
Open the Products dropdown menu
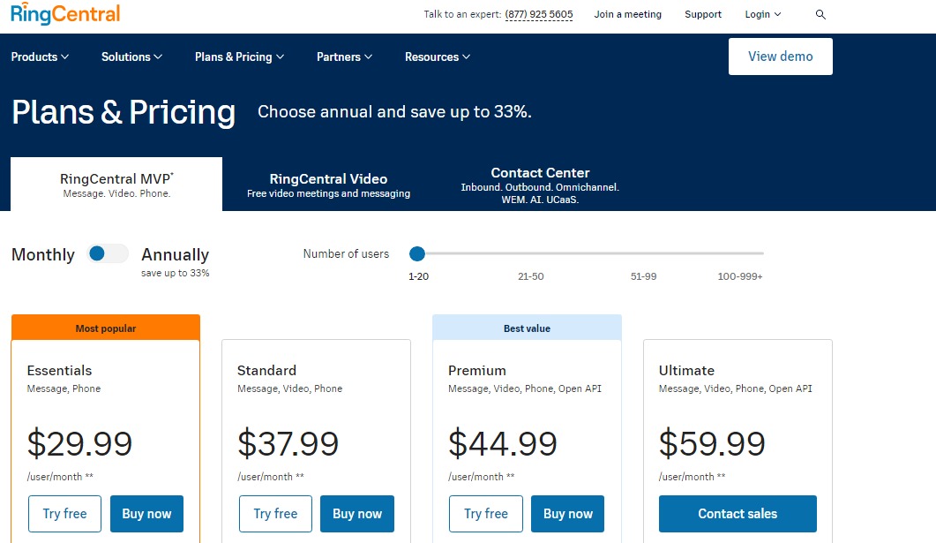[x=40, y=57]
